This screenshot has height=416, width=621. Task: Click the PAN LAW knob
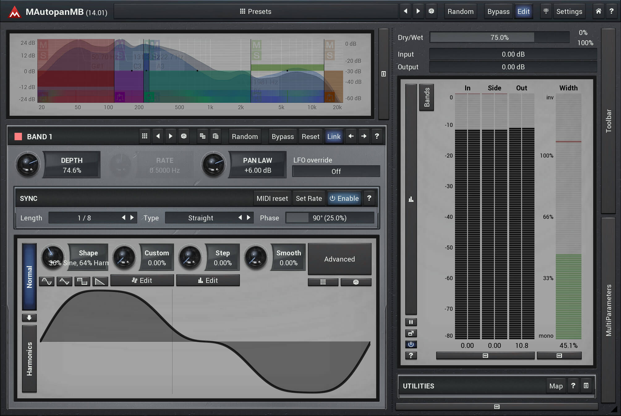tap(213, 164)
